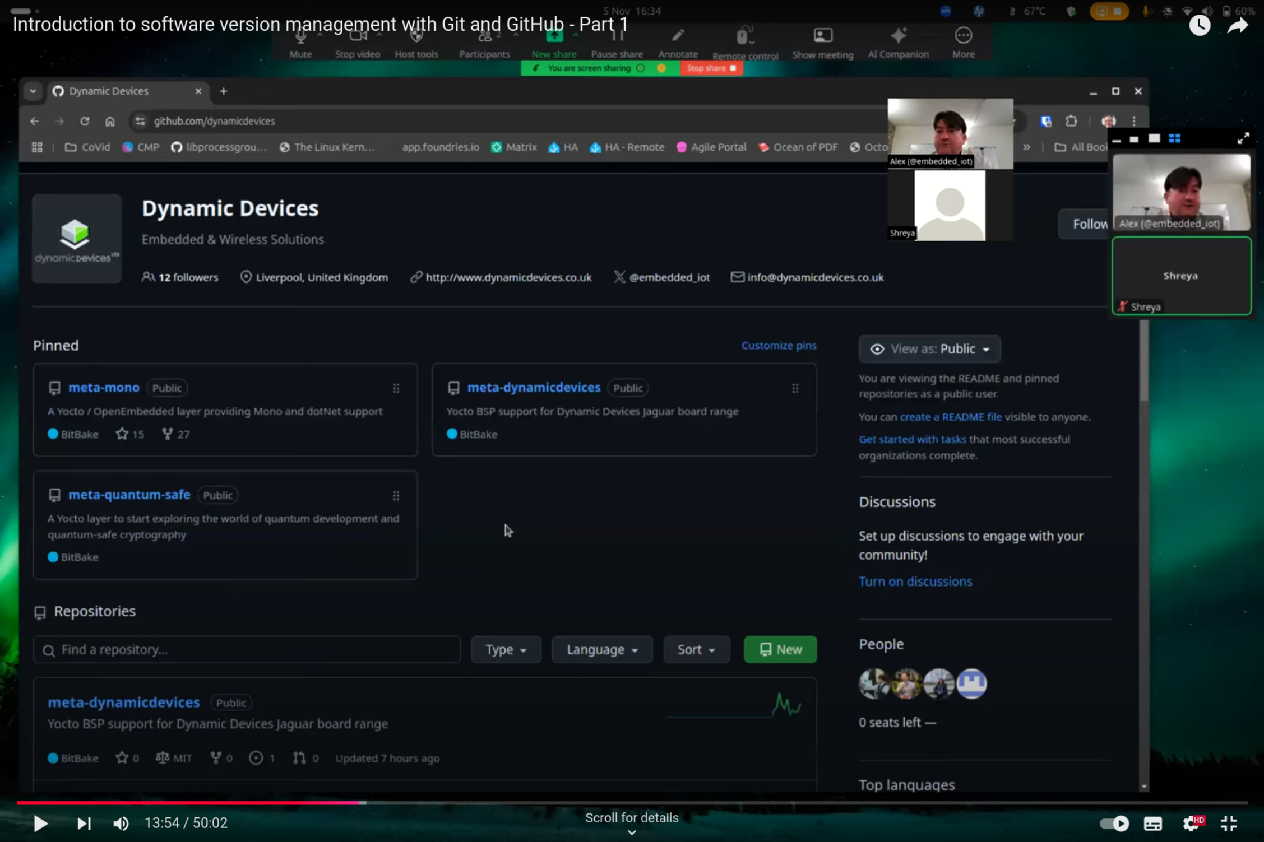Click the Dynamic Devices organization logo
The height and width of the screenshot is (842, 1264).
77,238
